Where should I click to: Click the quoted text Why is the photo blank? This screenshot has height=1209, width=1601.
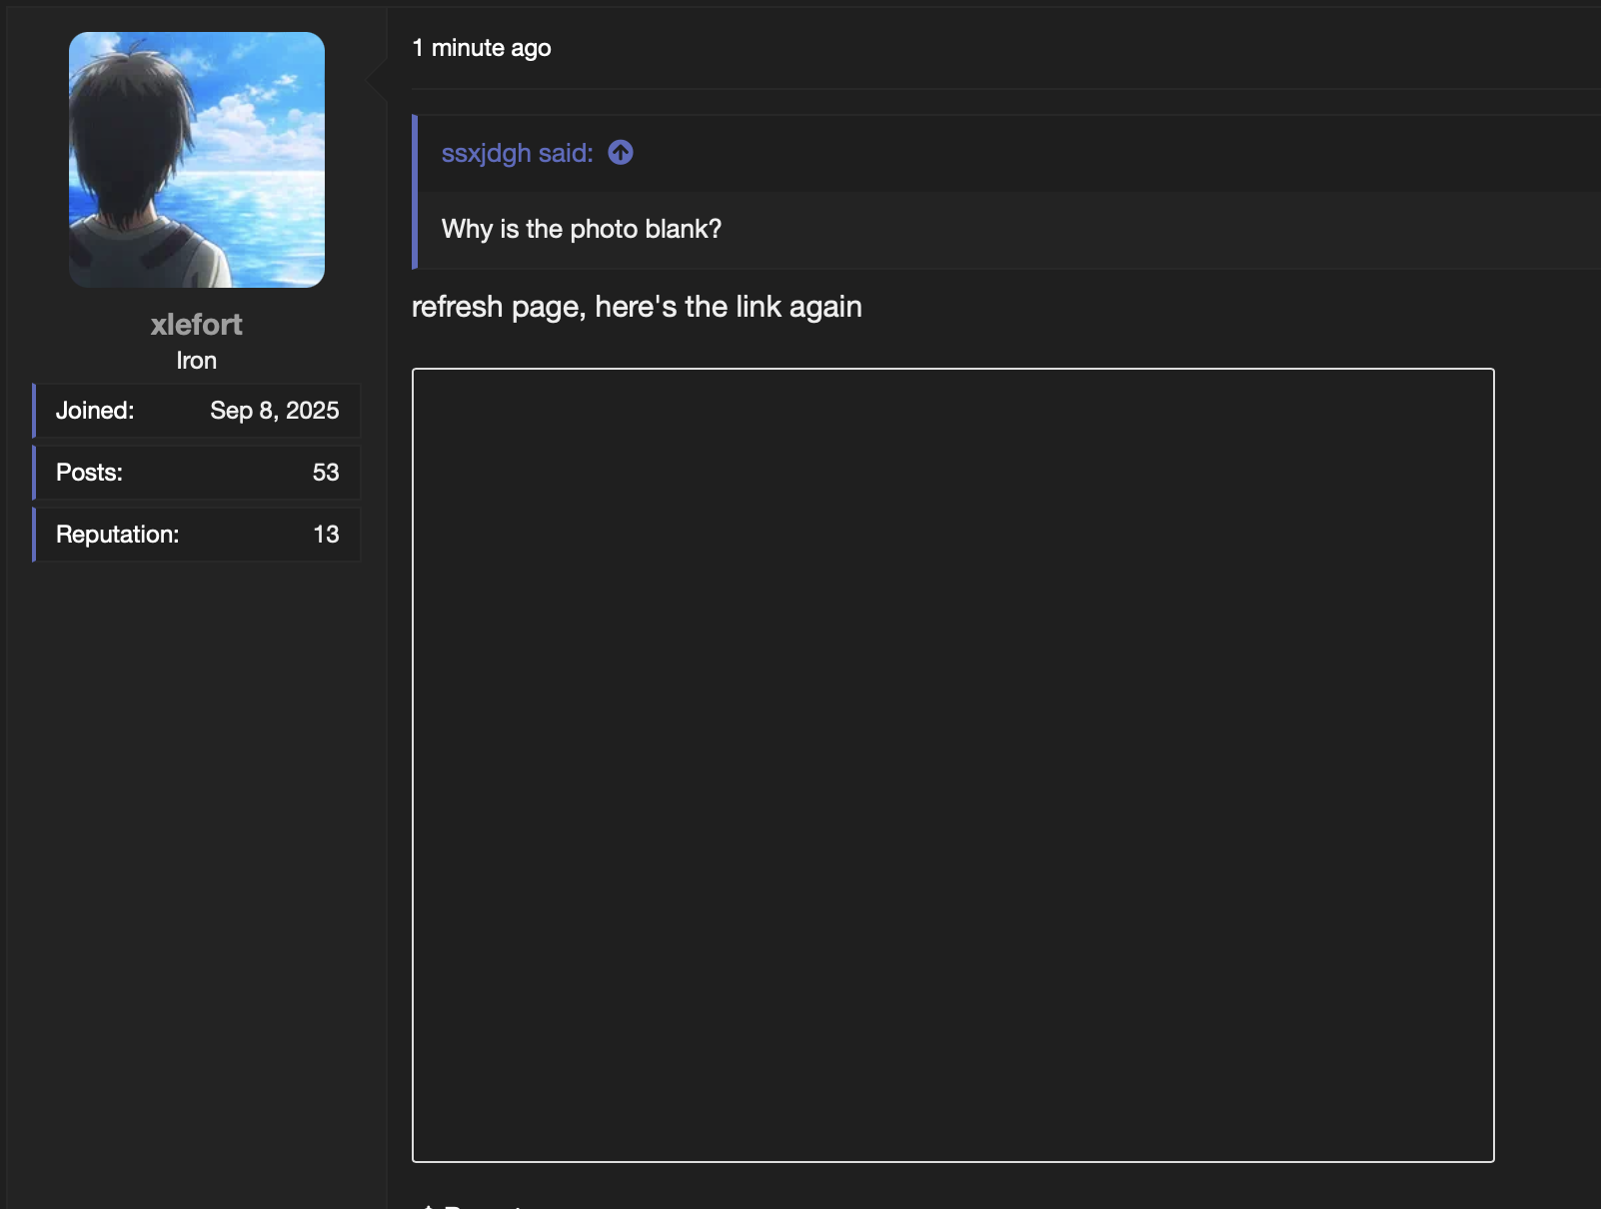tap(582, 229)
